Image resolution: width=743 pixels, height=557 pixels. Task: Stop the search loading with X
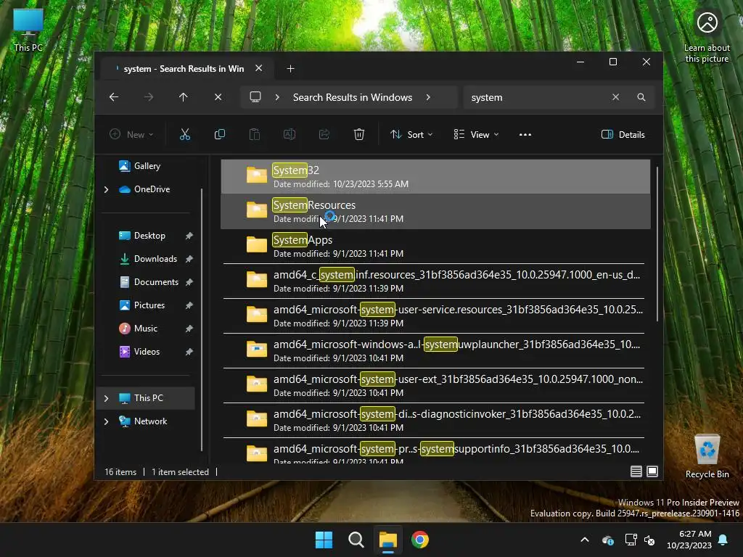[x=218, y=97]
